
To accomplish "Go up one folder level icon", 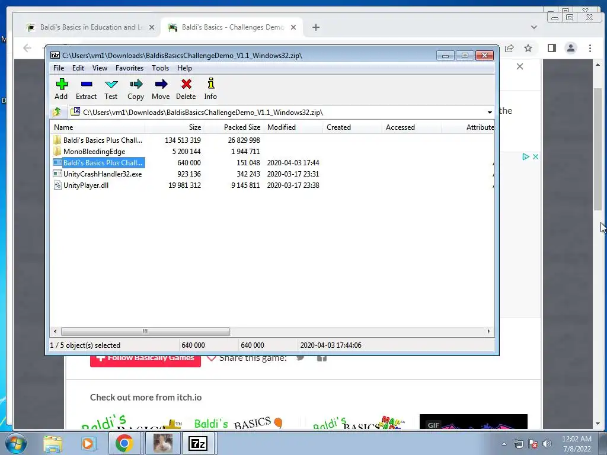I will coord(57,112).
